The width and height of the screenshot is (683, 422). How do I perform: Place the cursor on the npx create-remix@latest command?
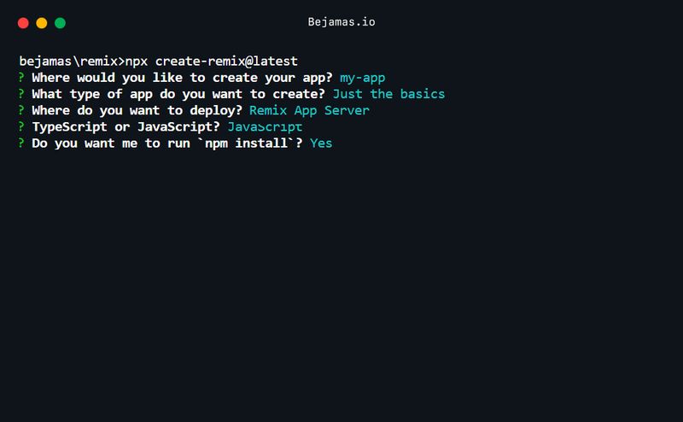tap(211, 61)
